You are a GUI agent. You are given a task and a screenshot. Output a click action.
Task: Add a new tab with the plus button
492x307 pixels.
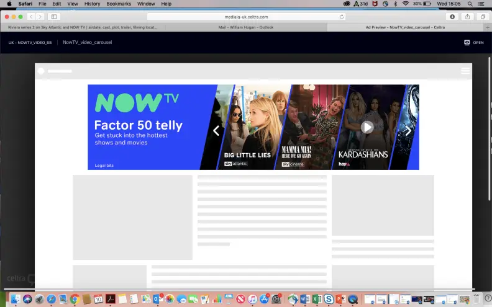coord(488,27)
